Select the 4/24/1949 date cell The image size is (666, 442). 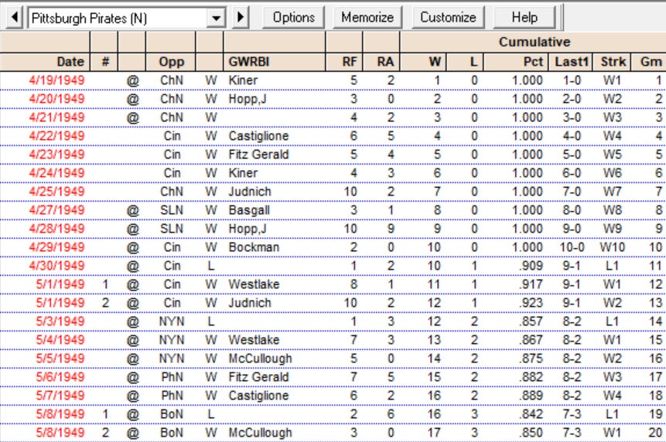56,173
